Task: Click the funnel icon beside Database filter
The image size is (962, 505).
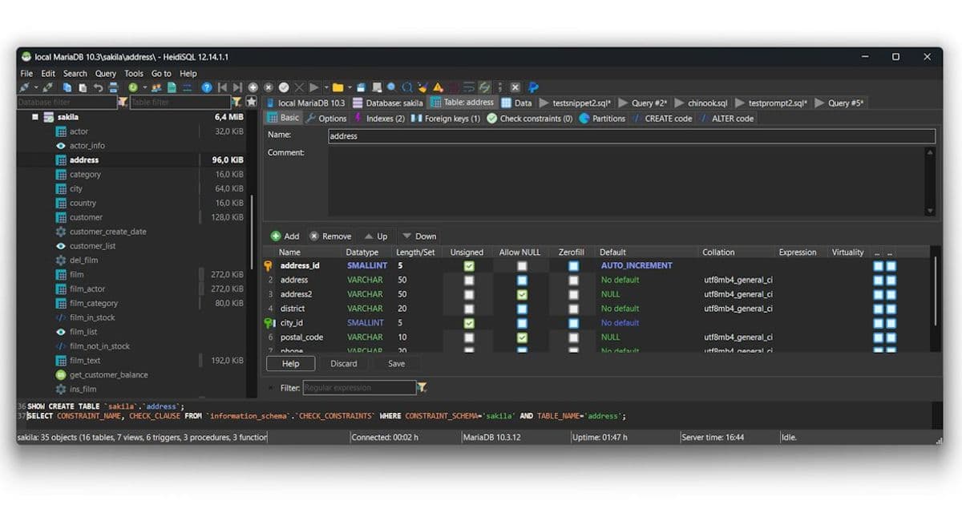Action: pyautogui.click(x=123, y=102)
